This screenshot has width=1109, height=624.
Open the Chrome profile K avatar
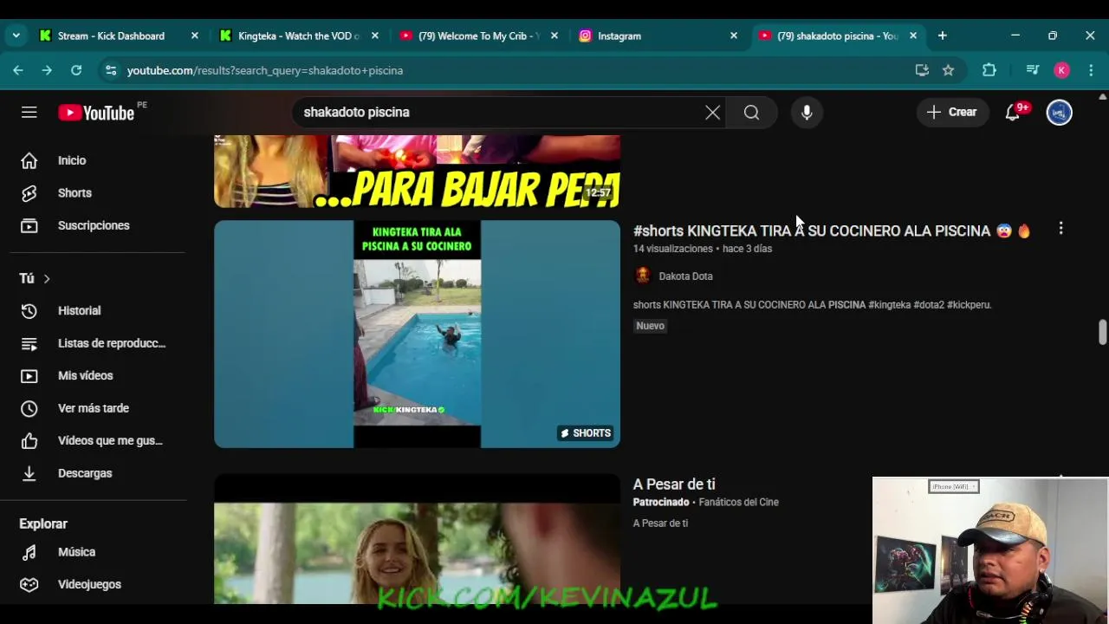point(1061,70)
